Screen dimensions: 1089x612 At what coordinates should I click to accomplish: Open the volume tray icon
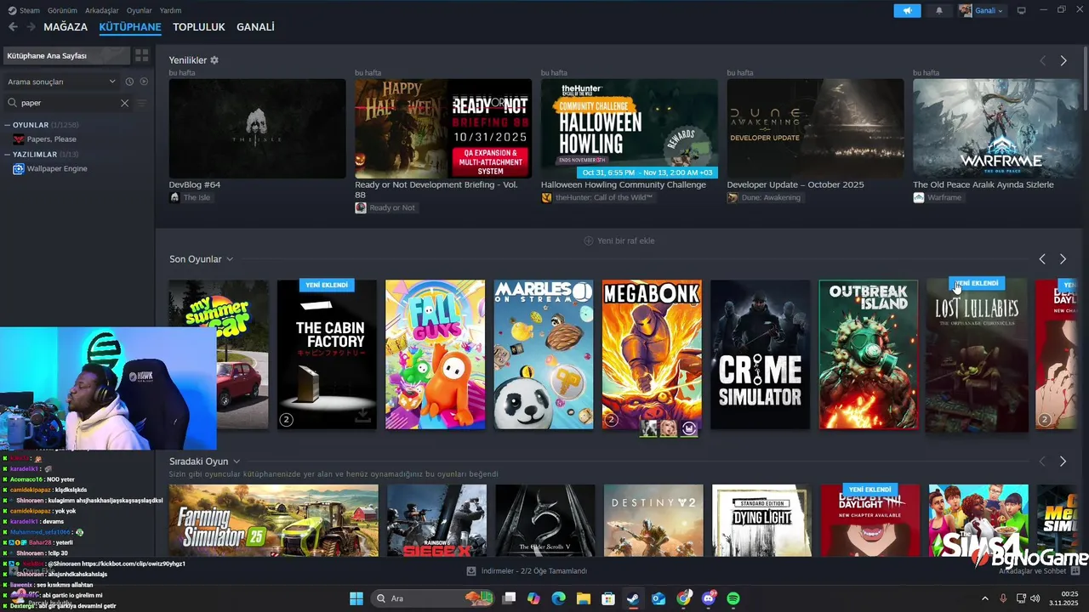pos(1035,598)
